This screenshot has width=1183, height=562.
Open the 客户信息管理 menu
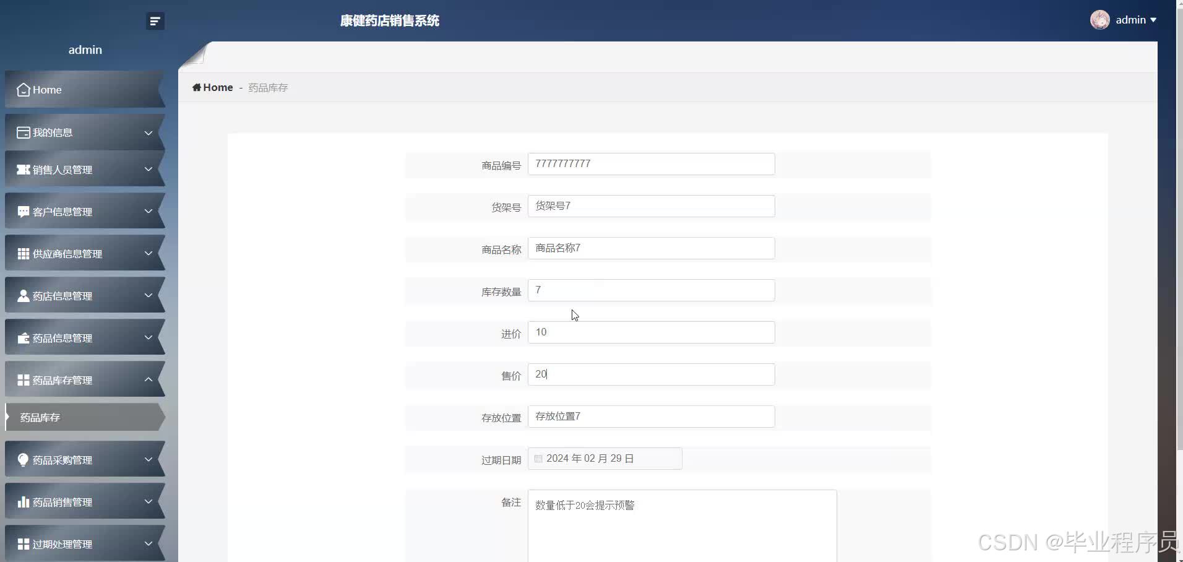click(85, 212)
